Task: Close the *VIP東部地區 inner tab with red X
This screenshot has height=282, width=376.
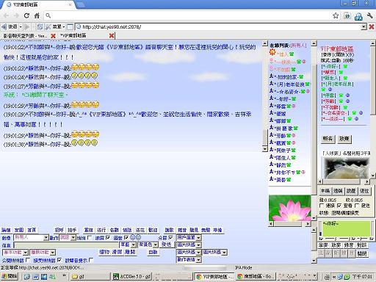Action: click(x=112, y=36)
